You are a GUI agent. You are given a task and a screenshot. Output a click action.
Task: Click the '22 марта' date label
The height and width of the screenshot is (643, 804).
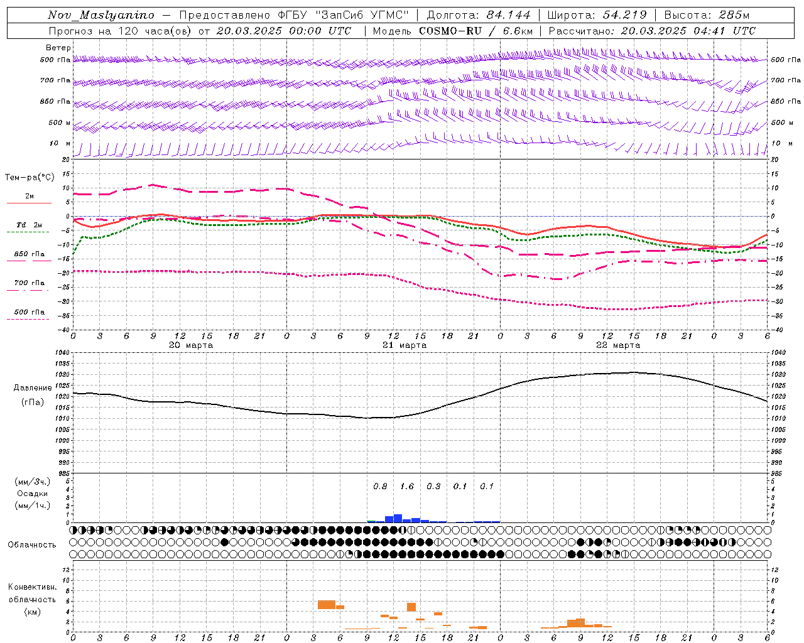618,345
